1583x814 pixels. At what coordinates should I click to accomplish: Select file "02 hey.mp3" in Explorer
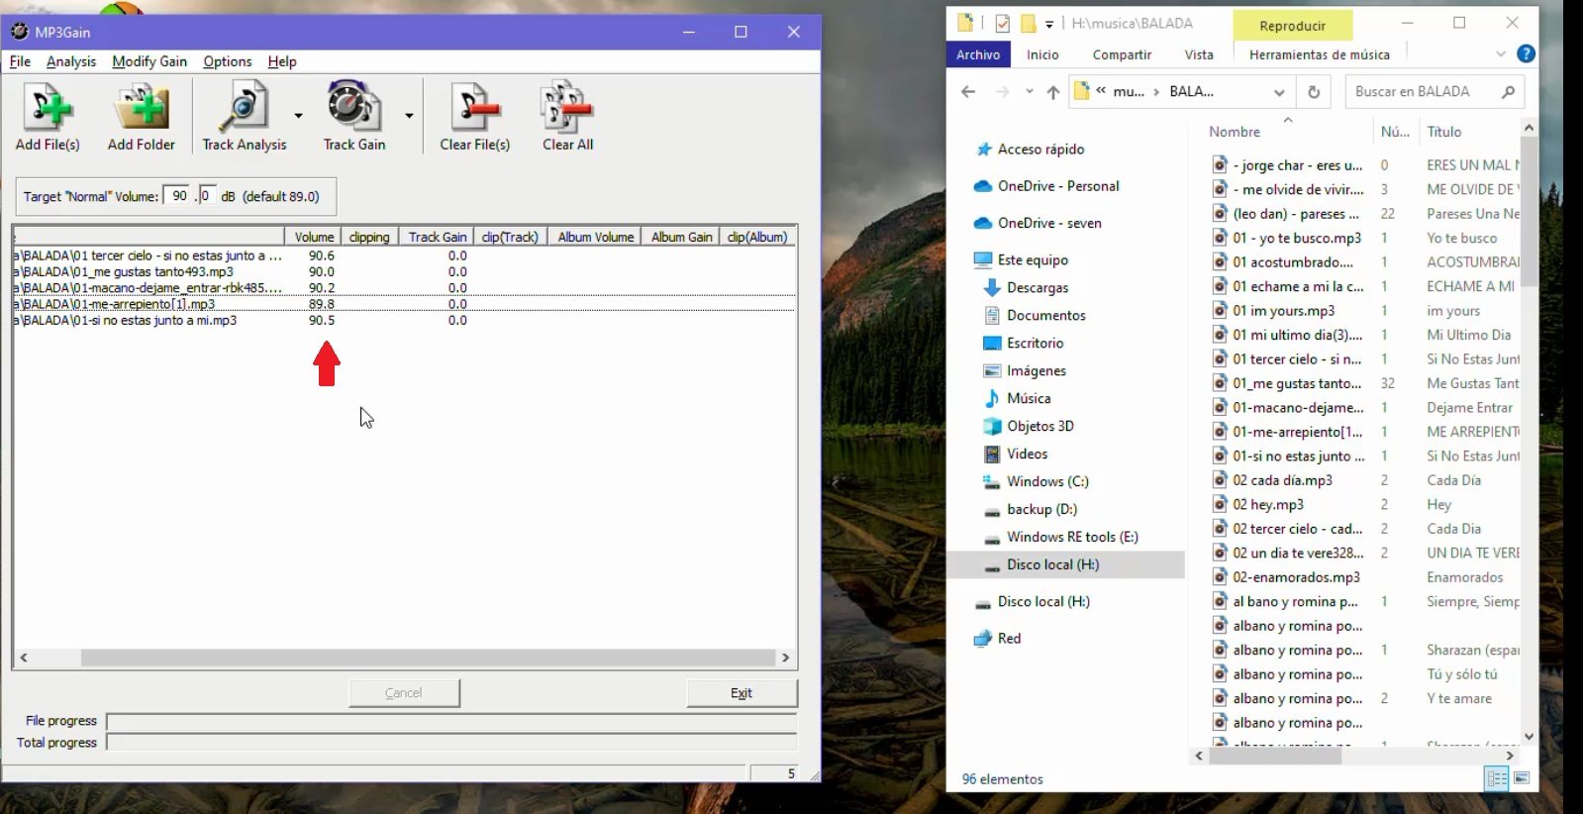(1268, 505)
